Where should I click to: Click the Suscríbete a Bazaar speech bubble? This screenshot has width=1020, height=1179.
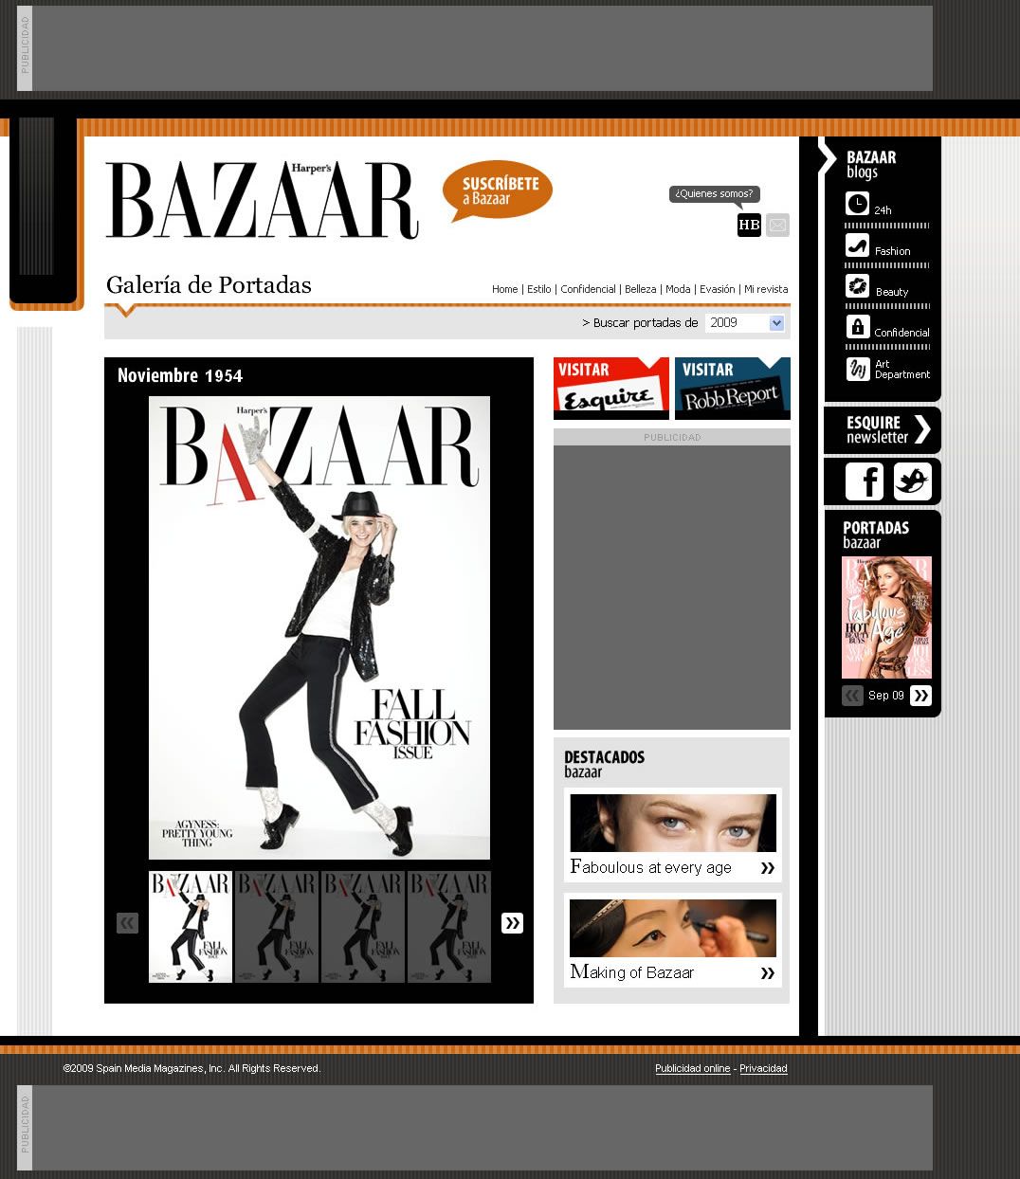[497, 190]
